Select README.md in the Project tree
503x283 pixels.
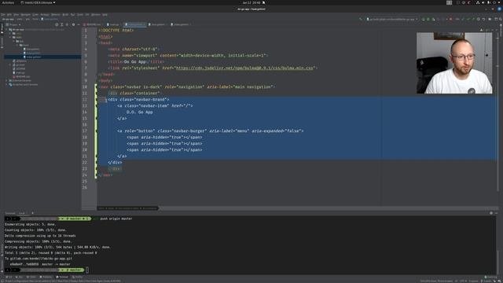21,77
